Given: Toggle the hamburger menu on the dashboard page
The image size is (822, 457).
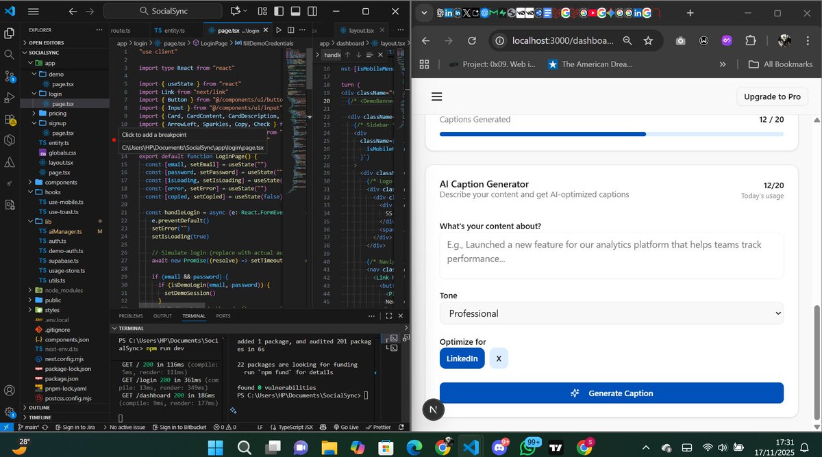Looking at the screenshot, I should [436, 96].
